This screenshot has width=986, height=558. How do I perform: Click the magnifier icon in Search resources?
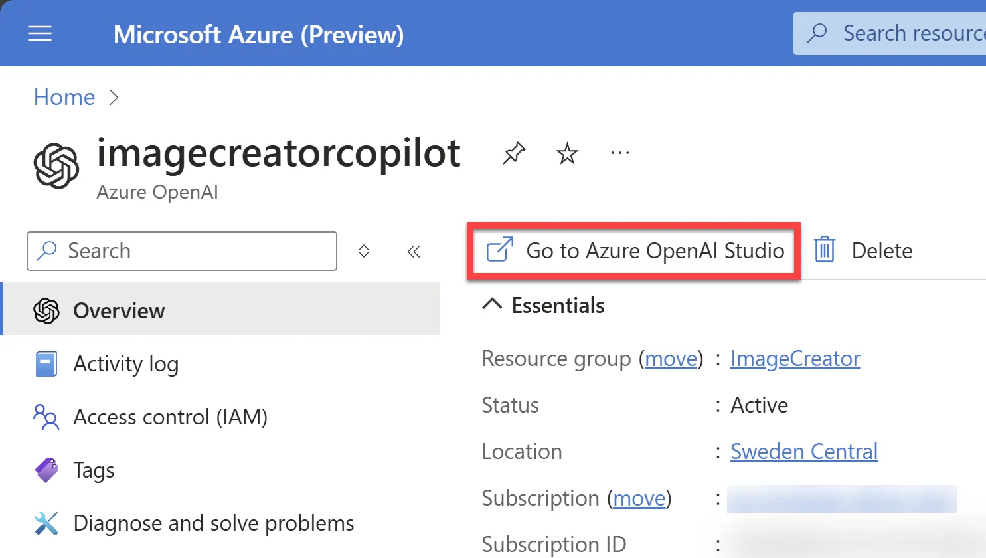(817, 33)
